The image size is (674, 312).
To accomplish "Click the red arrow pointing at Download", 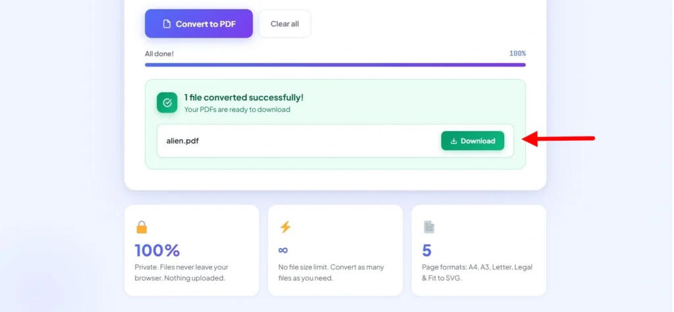I will point(559,139).
